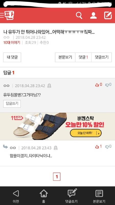Go to 홈 in bottom navigation
This screenshot has height=205, width=115.
click(44, 196)
